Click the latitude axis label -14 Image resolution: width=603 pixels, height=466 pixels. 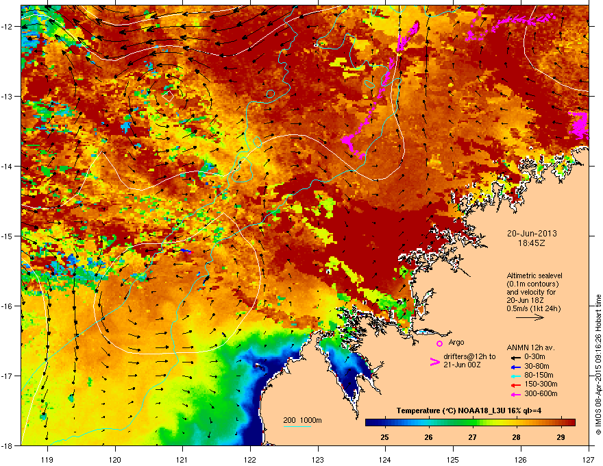tap(7, 167)
